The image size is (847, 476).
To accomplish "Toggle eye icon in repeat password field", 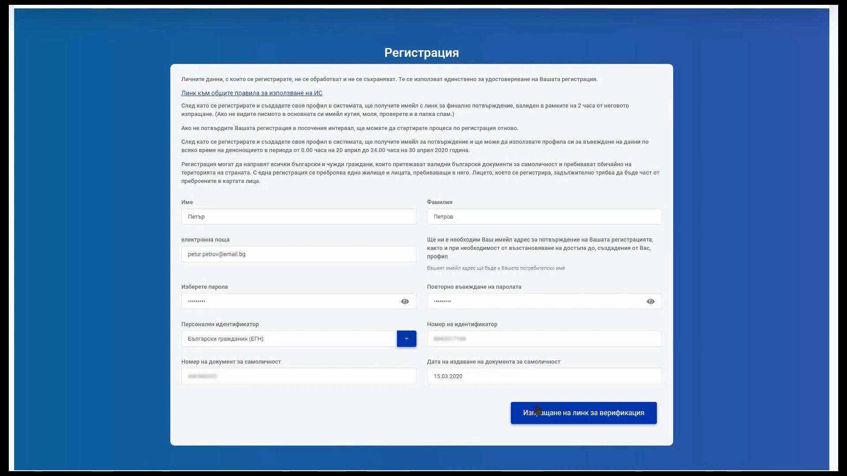I will (650, 301).
